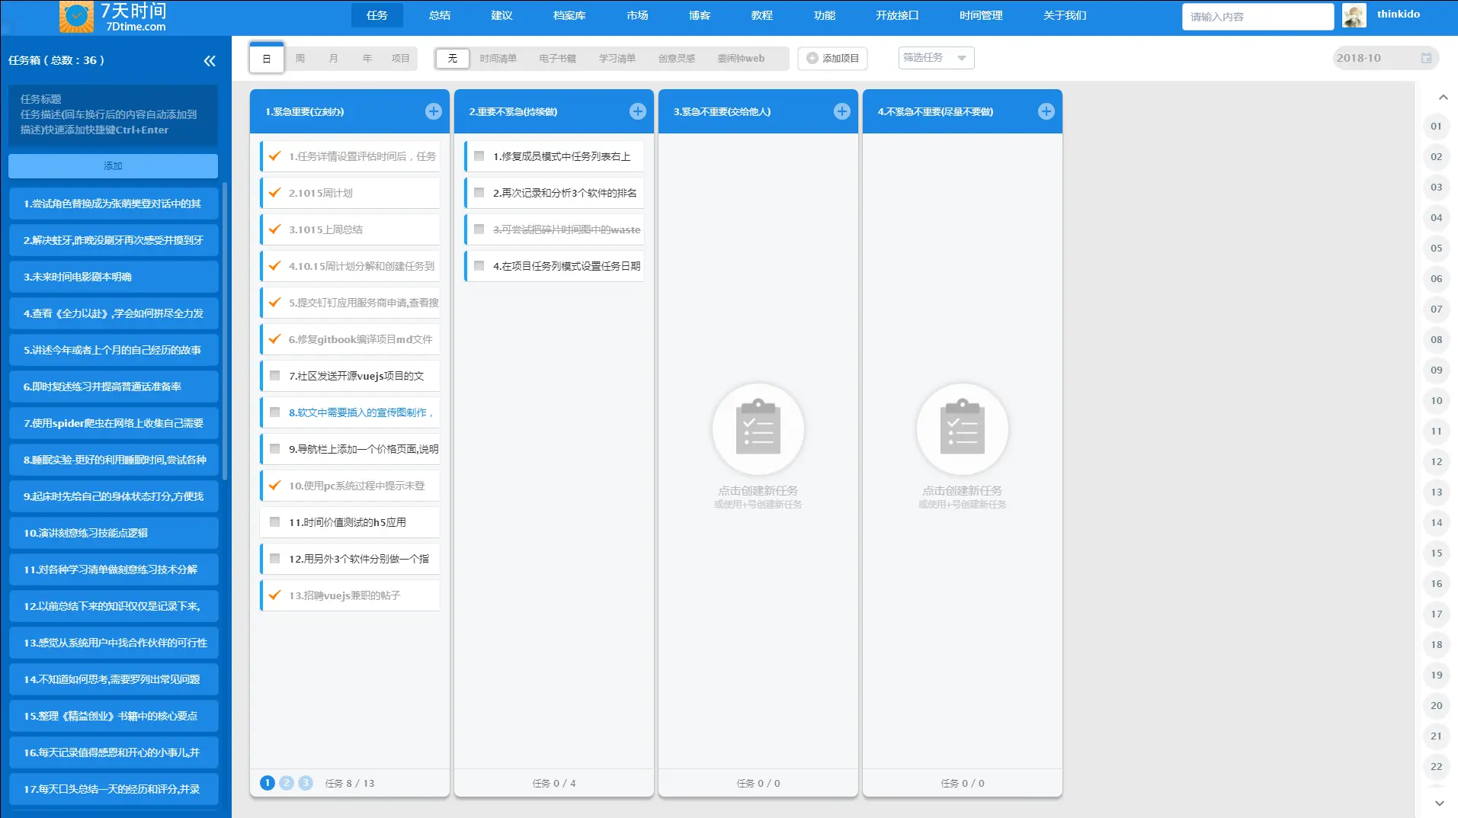Screen dimensions: 1458x818
Task: Add task to important-not-urgent quadrant plus icon
Action: coord(638,111)
